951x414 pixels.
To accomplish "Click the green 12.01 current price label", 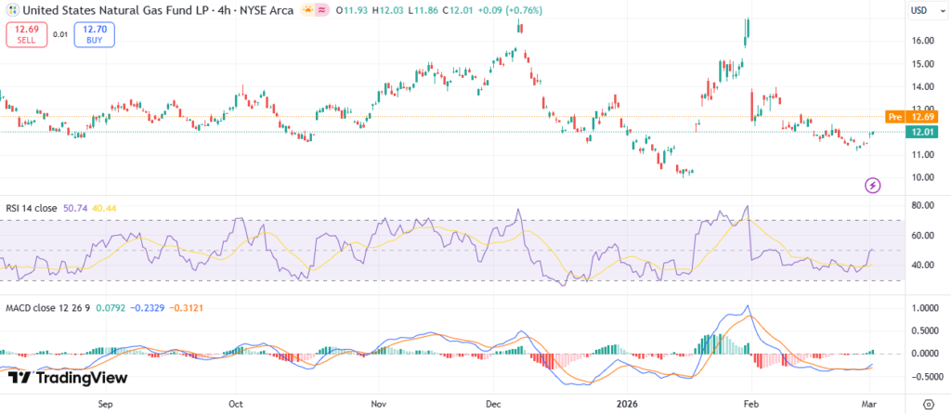I will pyautogui.click(x=921, y=133).
